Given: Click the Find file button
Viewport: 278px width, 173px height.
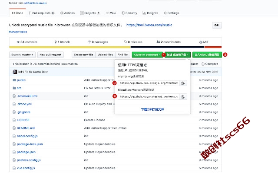Looking at the screenshot, I should [122, 55].
